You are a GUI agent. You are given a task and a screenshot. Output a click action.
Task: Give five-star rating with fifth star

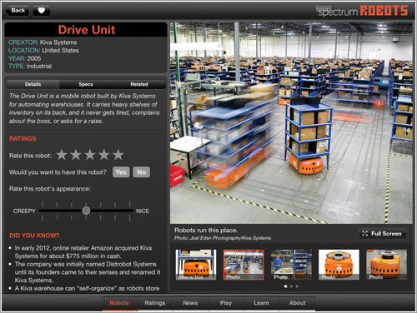coord(118,155)
